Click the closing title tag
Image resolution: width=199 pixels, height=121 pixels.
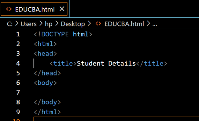pyautogui.click(x=152, y=63)
